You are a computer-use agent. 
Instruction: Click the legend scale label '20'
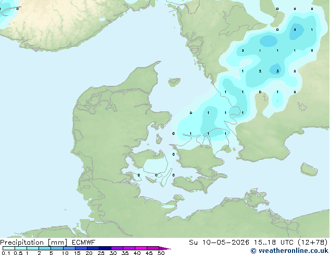(x=89, y=253)
